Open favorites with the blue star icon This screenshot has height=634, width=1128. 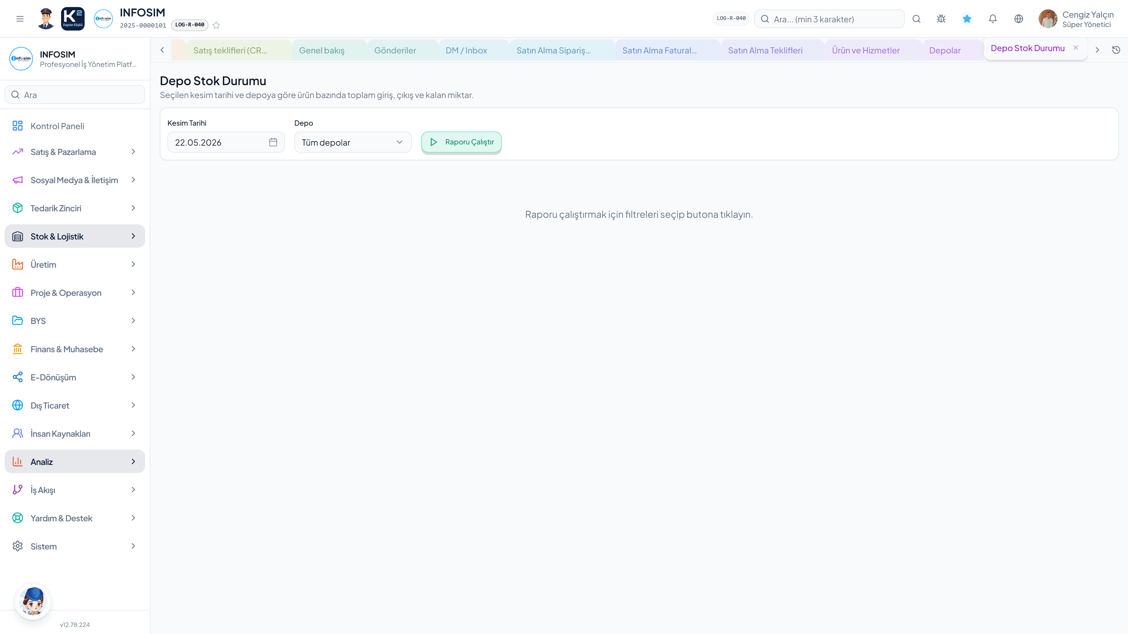pos(967,19)
